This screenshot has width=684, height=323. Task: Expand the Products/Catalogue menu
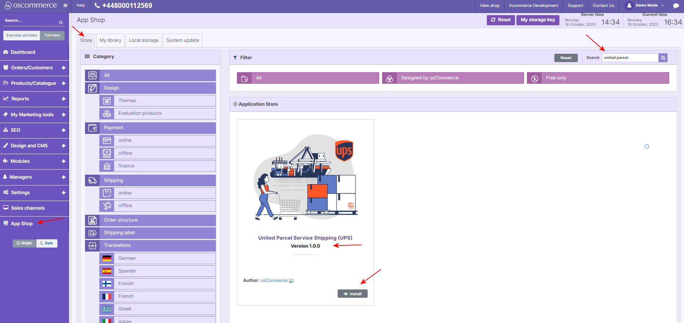tap(64, 83)
